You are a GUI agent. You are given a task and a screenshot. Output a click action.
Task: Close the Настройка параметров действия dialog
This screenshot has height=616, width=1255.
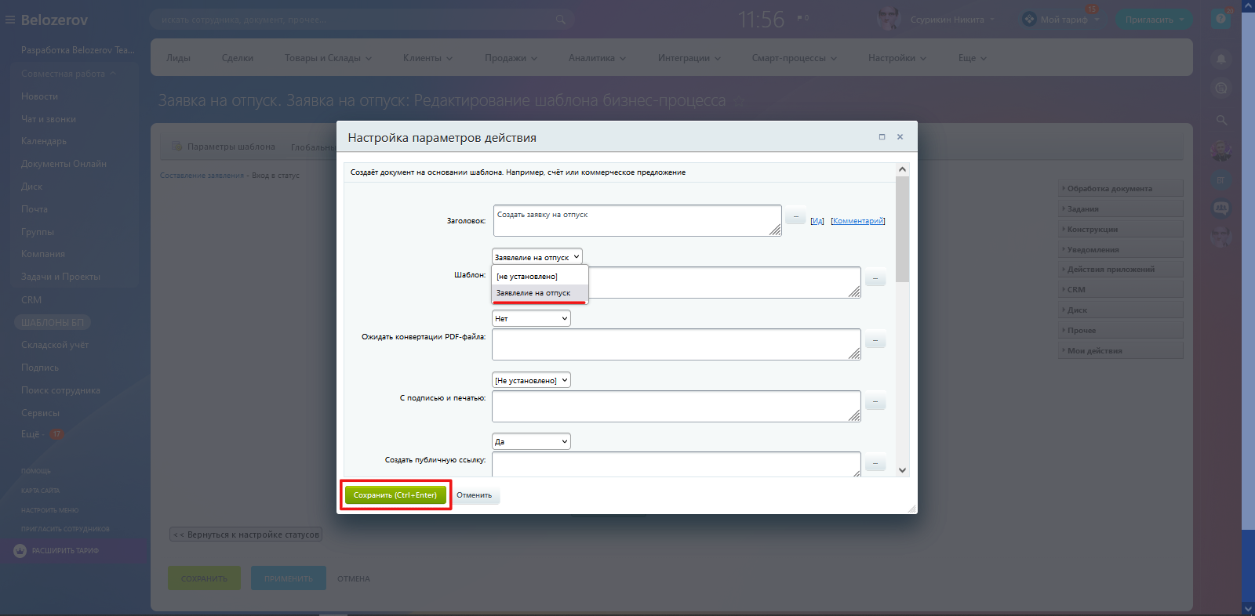tap(900, 136)
